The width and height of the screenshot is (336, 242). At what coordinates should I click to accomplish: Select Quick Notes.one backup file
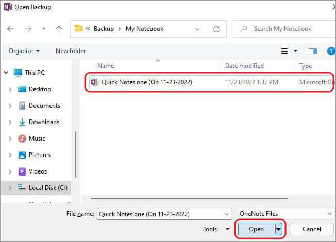pyautogui.click(x=147, y=82)
